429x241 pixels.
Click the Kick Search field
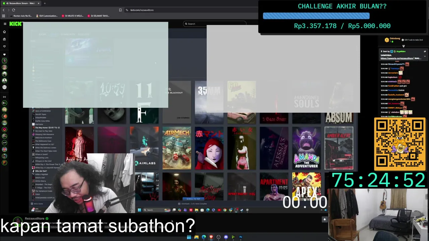click(x=214, y=24)
